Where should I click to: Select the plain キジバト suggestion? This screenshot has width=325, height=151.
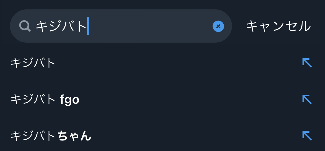point(33,63)
